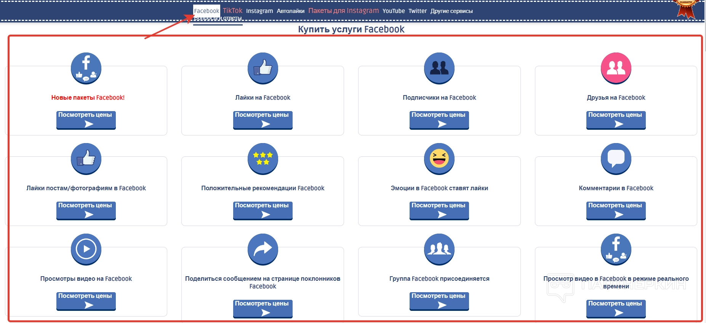The width and height of the screenshot is (706, 323).
Task: Go to the Instagram menu item
Action: pos(259,11)
